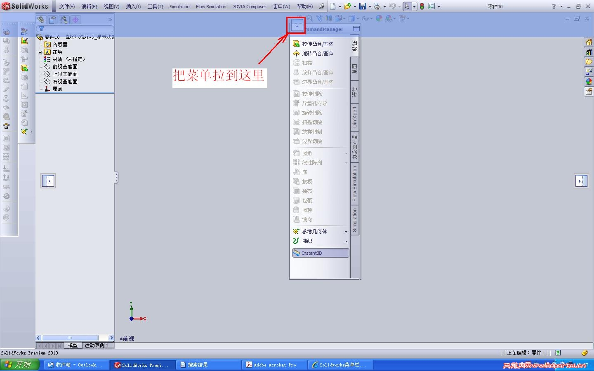Click the right docking arrow button
594x371 pixels.
point(581,181)
